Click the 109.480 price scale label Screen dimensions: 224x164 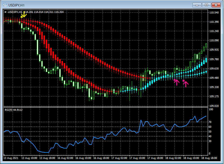(x=214, y=78)
